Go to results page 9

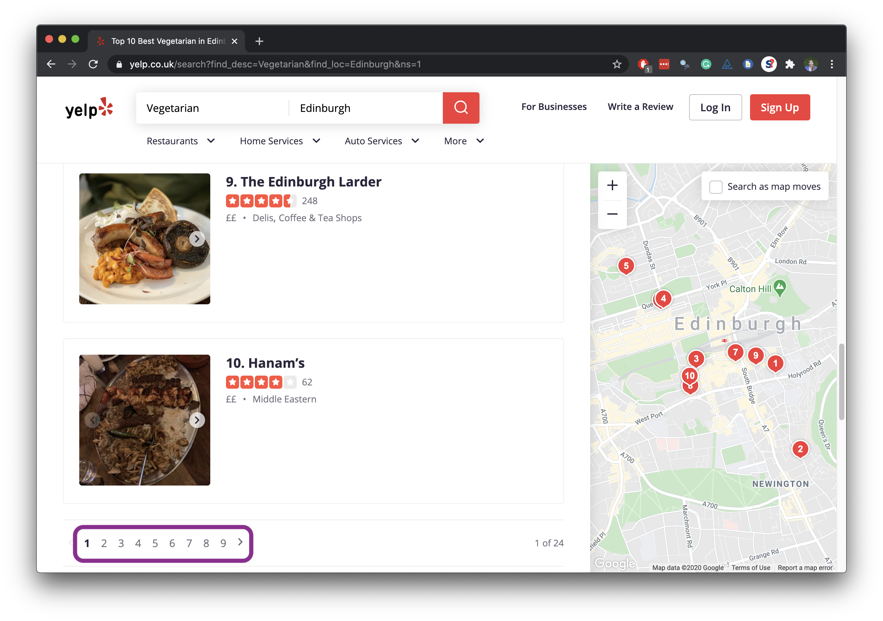tap(223, 543)
